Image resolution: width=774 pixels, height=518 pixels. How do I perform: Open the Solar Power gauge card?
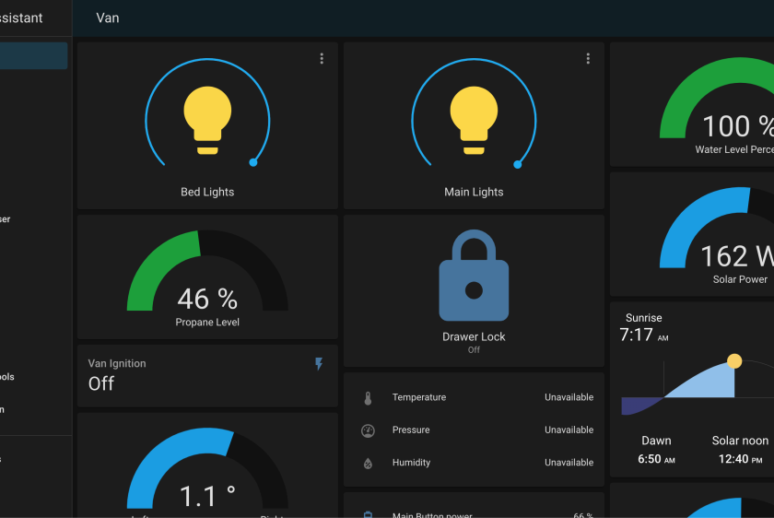click(692, 234)
